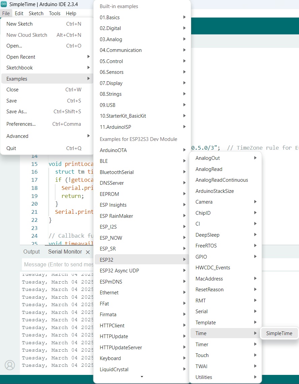Open the ResetReason example submenu
Screen dimensions: 299x384
[x=226, y=290]
